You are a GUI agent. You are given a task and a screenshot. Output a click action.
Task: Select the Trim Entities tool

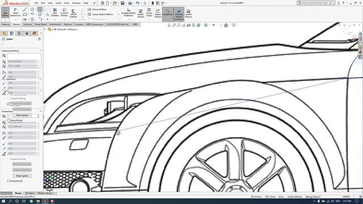pos(55,12)
